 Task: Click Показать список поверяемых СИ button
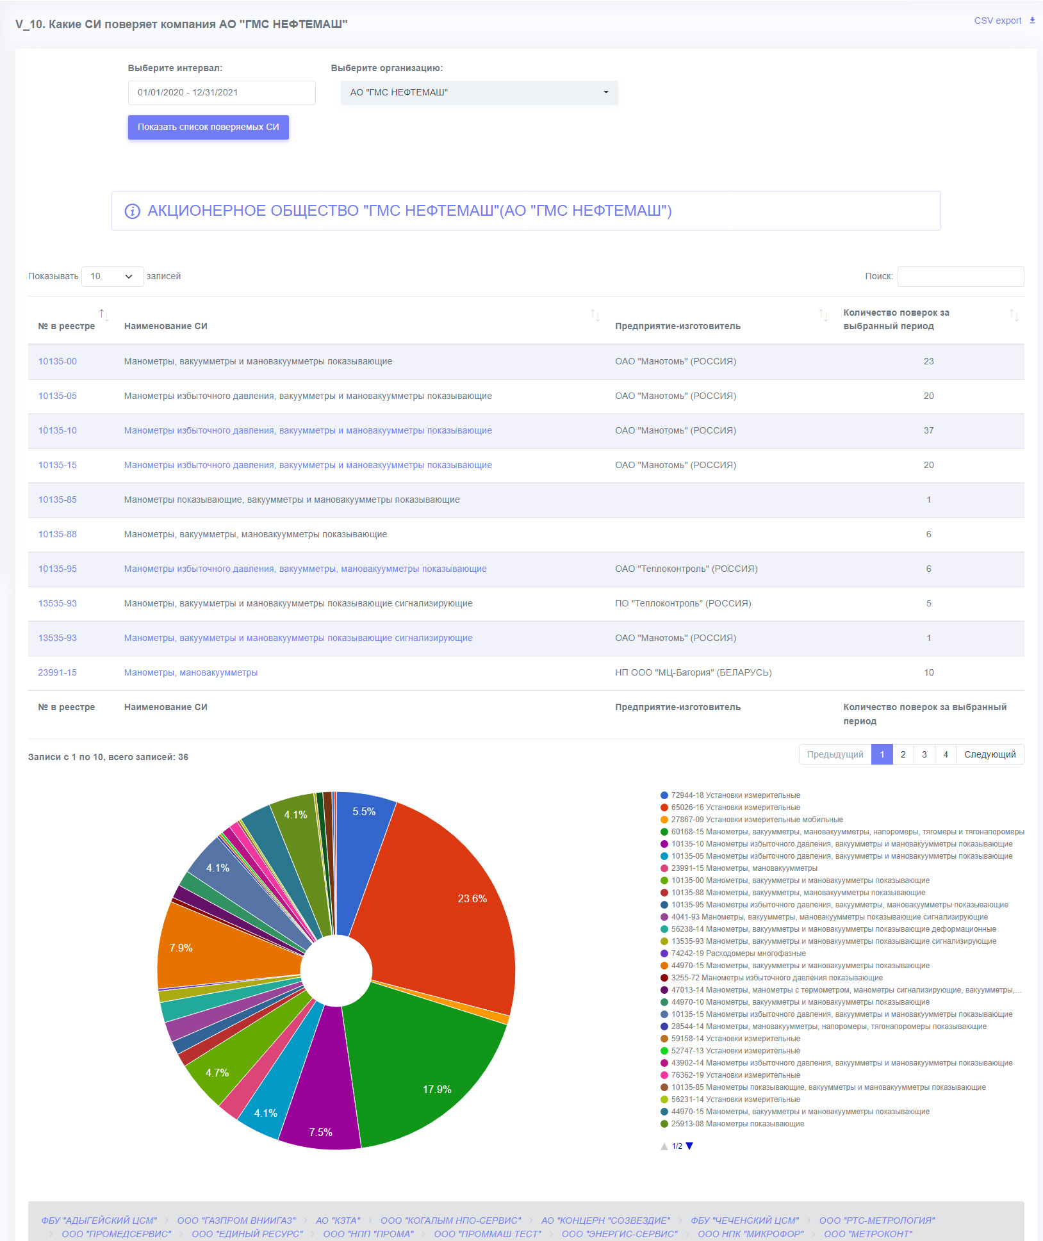click(208, 127)
